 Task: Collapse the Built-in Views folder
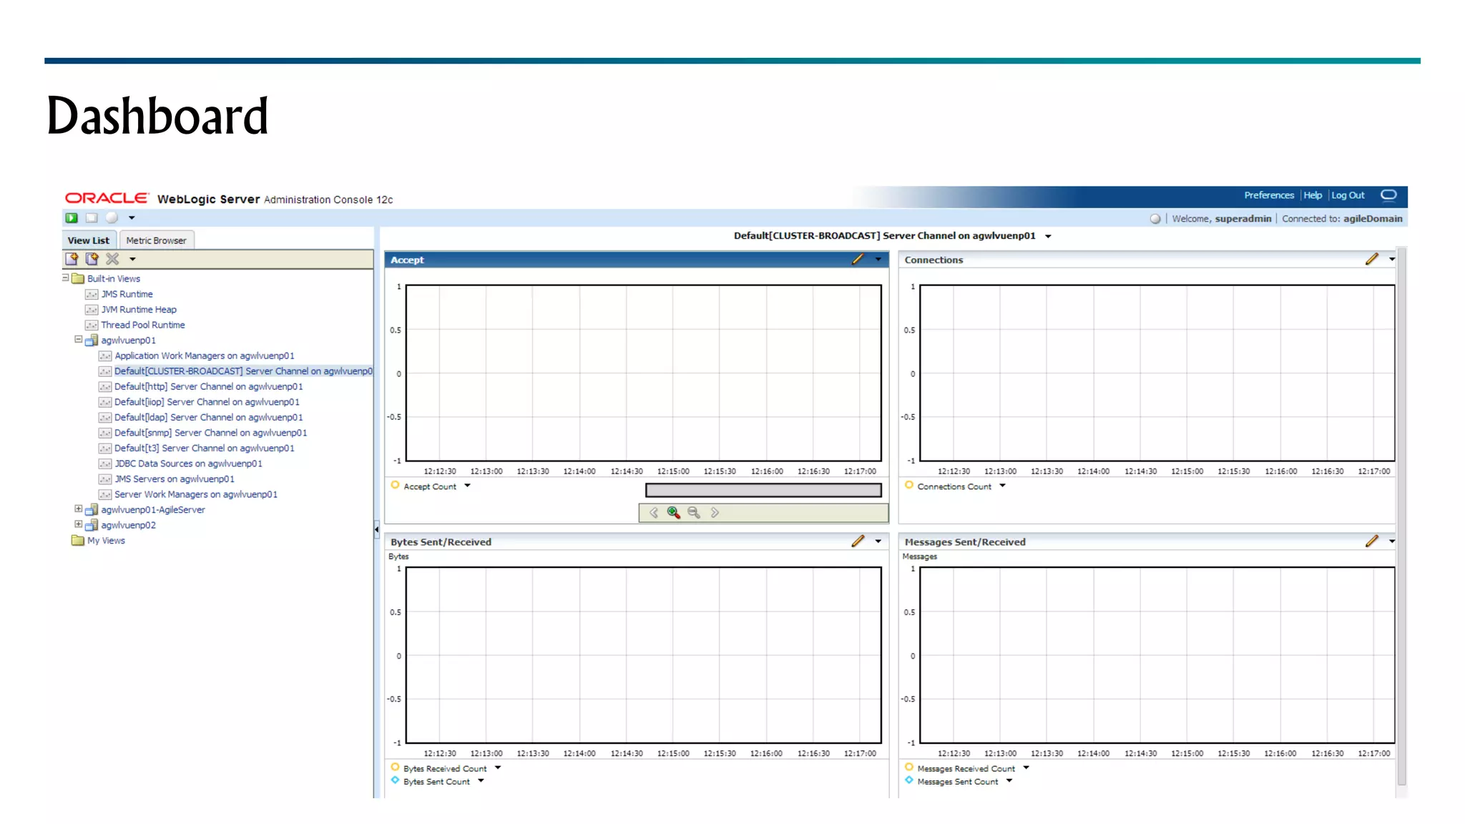click(x=66, y=278)
